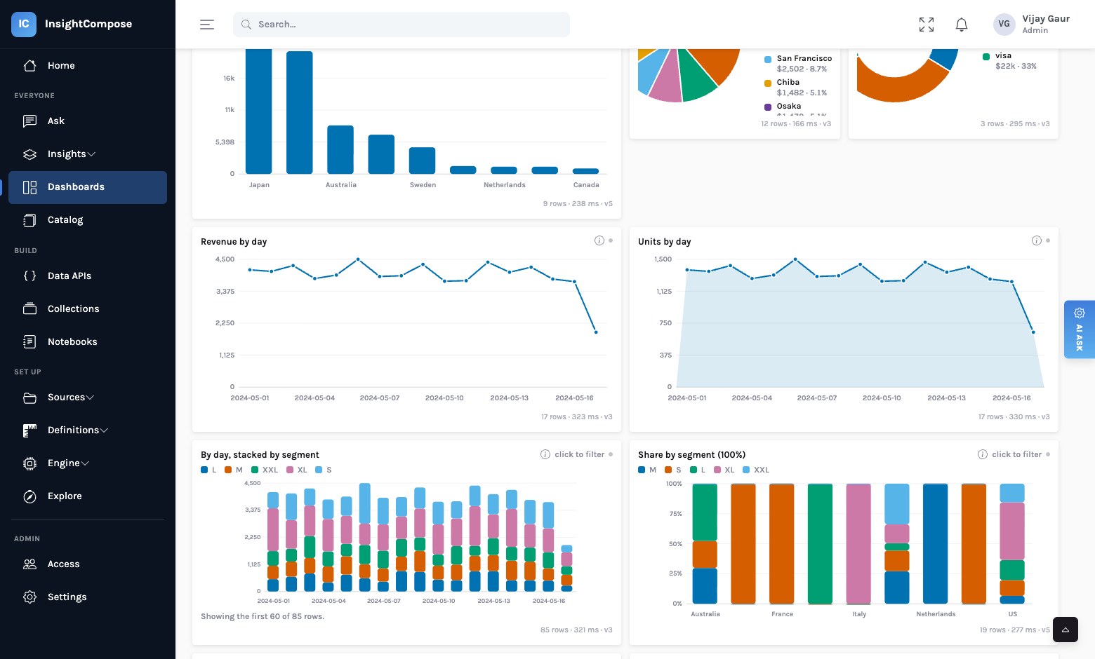Collapse the sidebar with the hamburger icon
This screenshot has height=659, width=1095.
pyautogui.click(x=207, y=25)
